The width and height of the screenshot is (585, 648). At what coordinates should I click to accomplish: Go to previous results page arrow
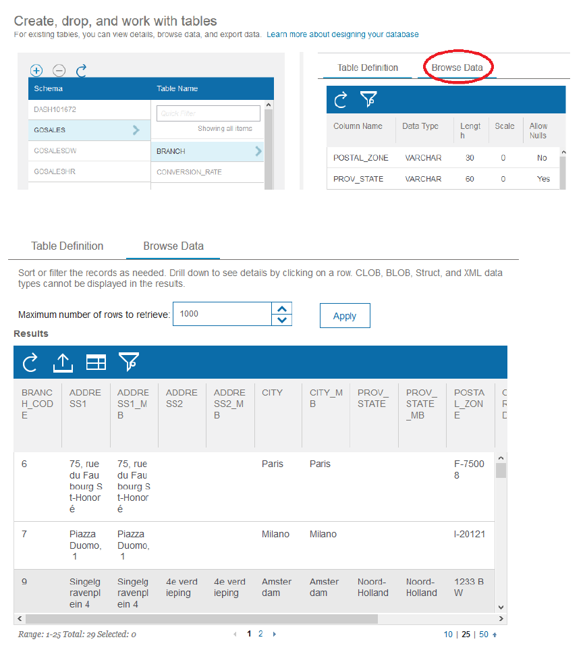point(235,634)
